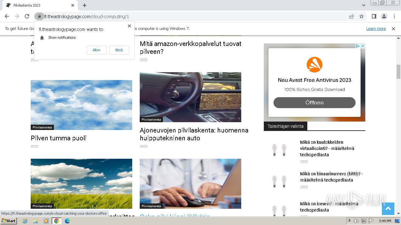
Task: Open the taskbar clock showing 3:49 PM
Action: pos(385,221)
